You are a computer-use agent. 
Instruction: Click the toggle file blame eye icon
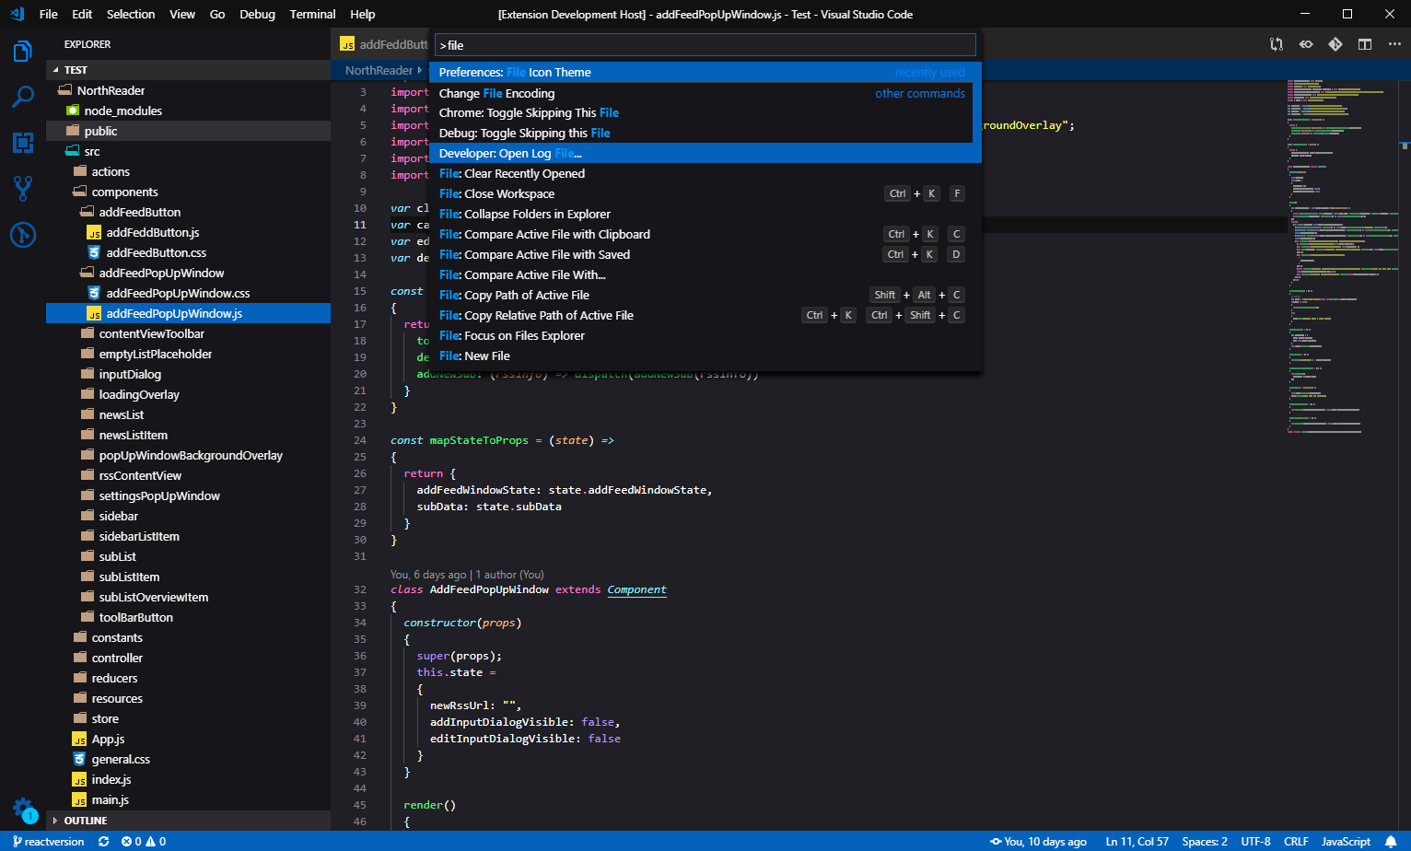coord(1306,44)
